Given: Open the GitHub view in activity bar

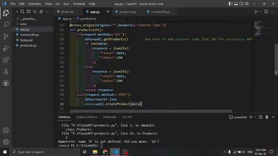Looking at the screenshot, I should click(x=6, y=83).
